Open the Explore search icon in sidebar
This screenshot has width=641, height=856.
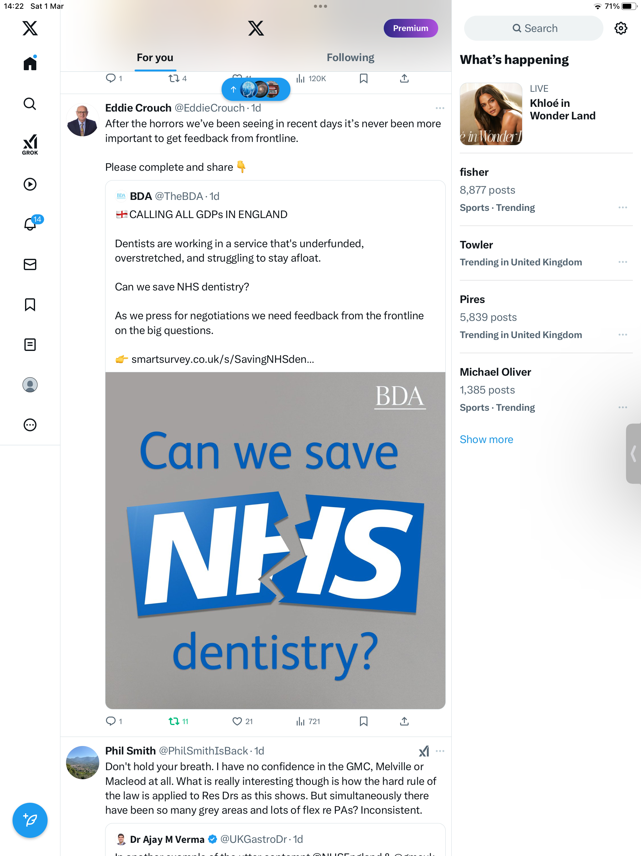(30, 104)
